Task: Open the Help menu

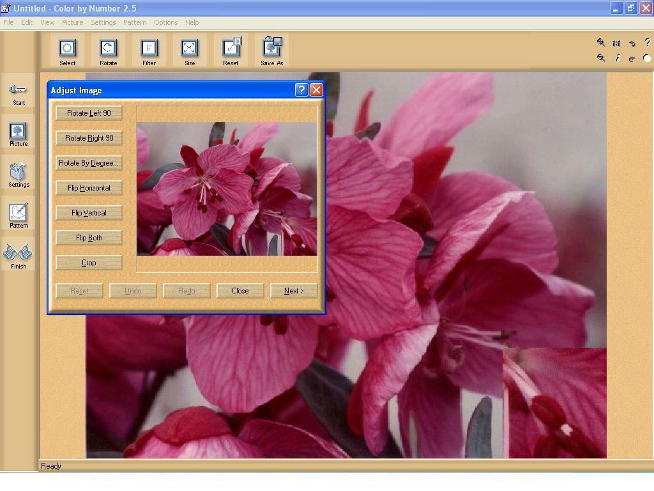Action: click(192, 22)
